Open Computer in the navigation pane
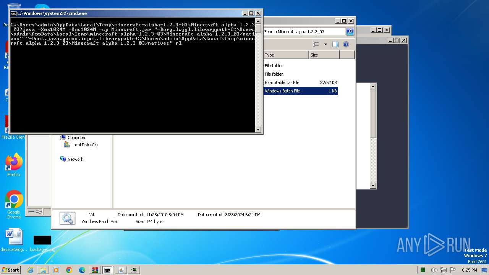This screenshot has width=489, height=275. [76, 137]
